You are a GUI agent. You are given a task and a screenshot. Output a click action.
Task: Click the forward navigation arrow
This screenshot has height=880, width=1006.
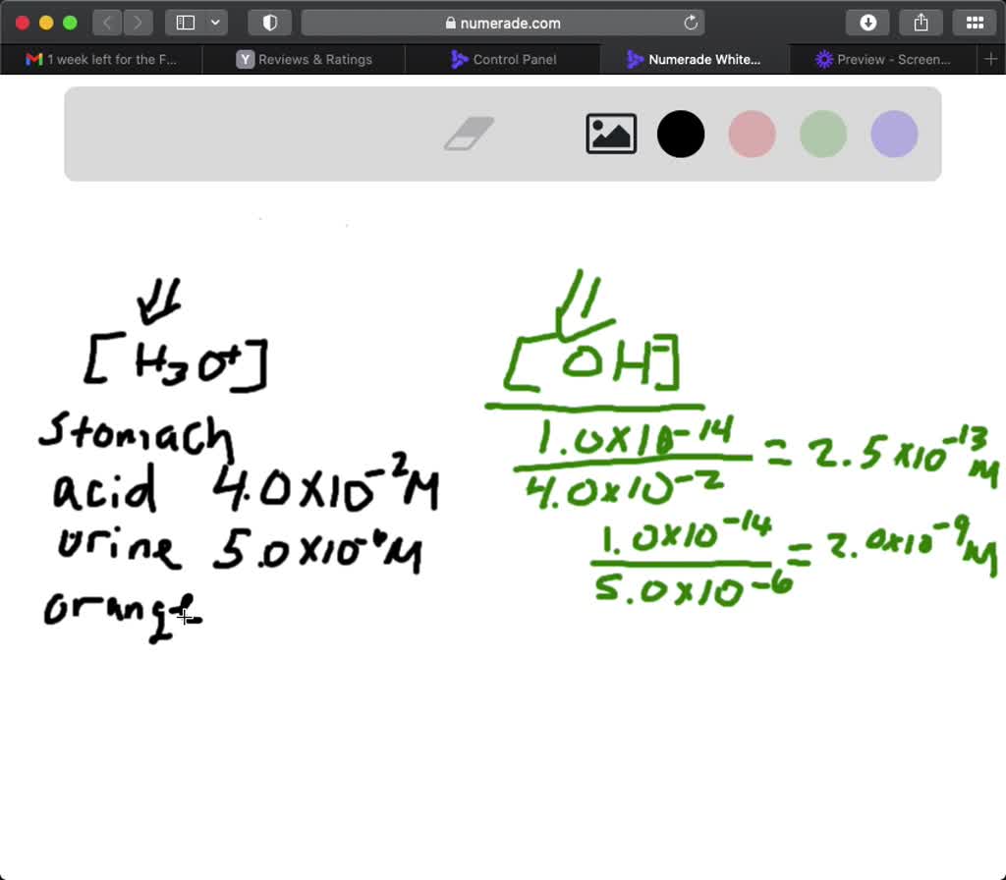click(x=138, y=22)
